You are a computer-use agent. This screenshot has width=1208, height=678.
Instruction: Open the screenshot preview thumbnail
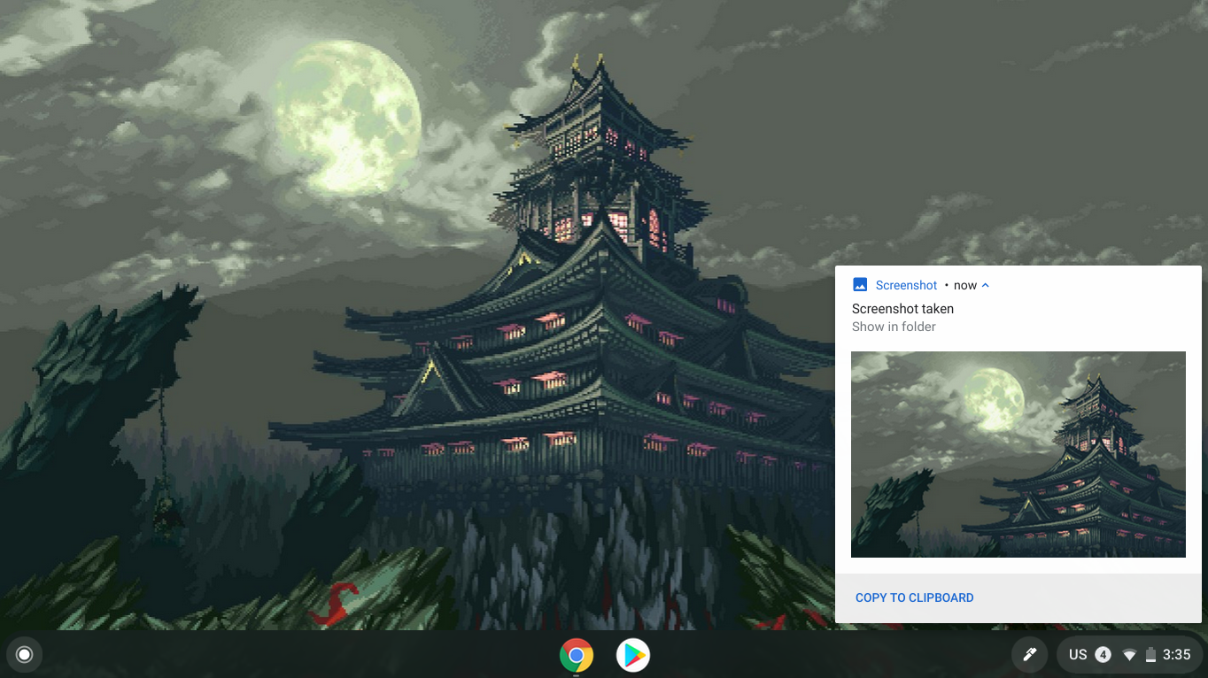(x=1018, y=454)
